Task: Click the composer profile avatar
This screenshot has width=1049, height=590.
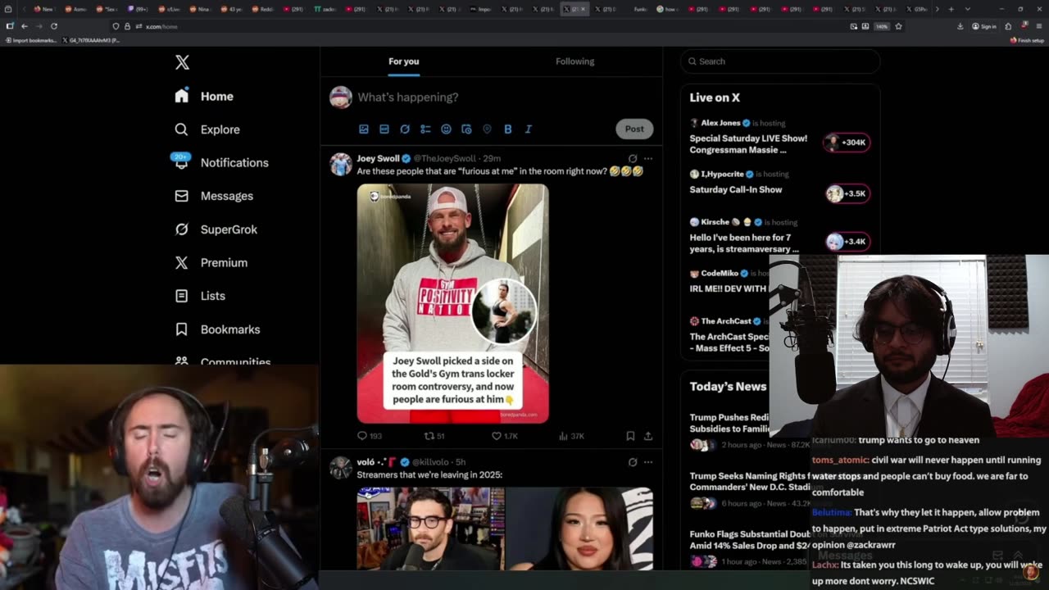Action: pyautogui.click(x=340, y=97)
